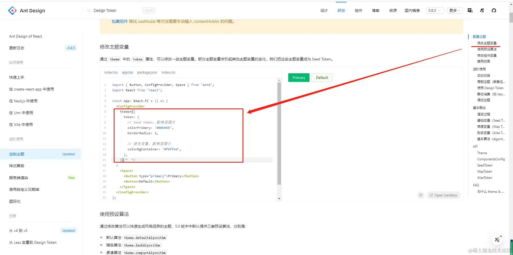The width and height of the screenshot is (513, 255).
Task: Jump to 基本概念 anchor link
Action: pyautogui.click(x=479, y=108)
